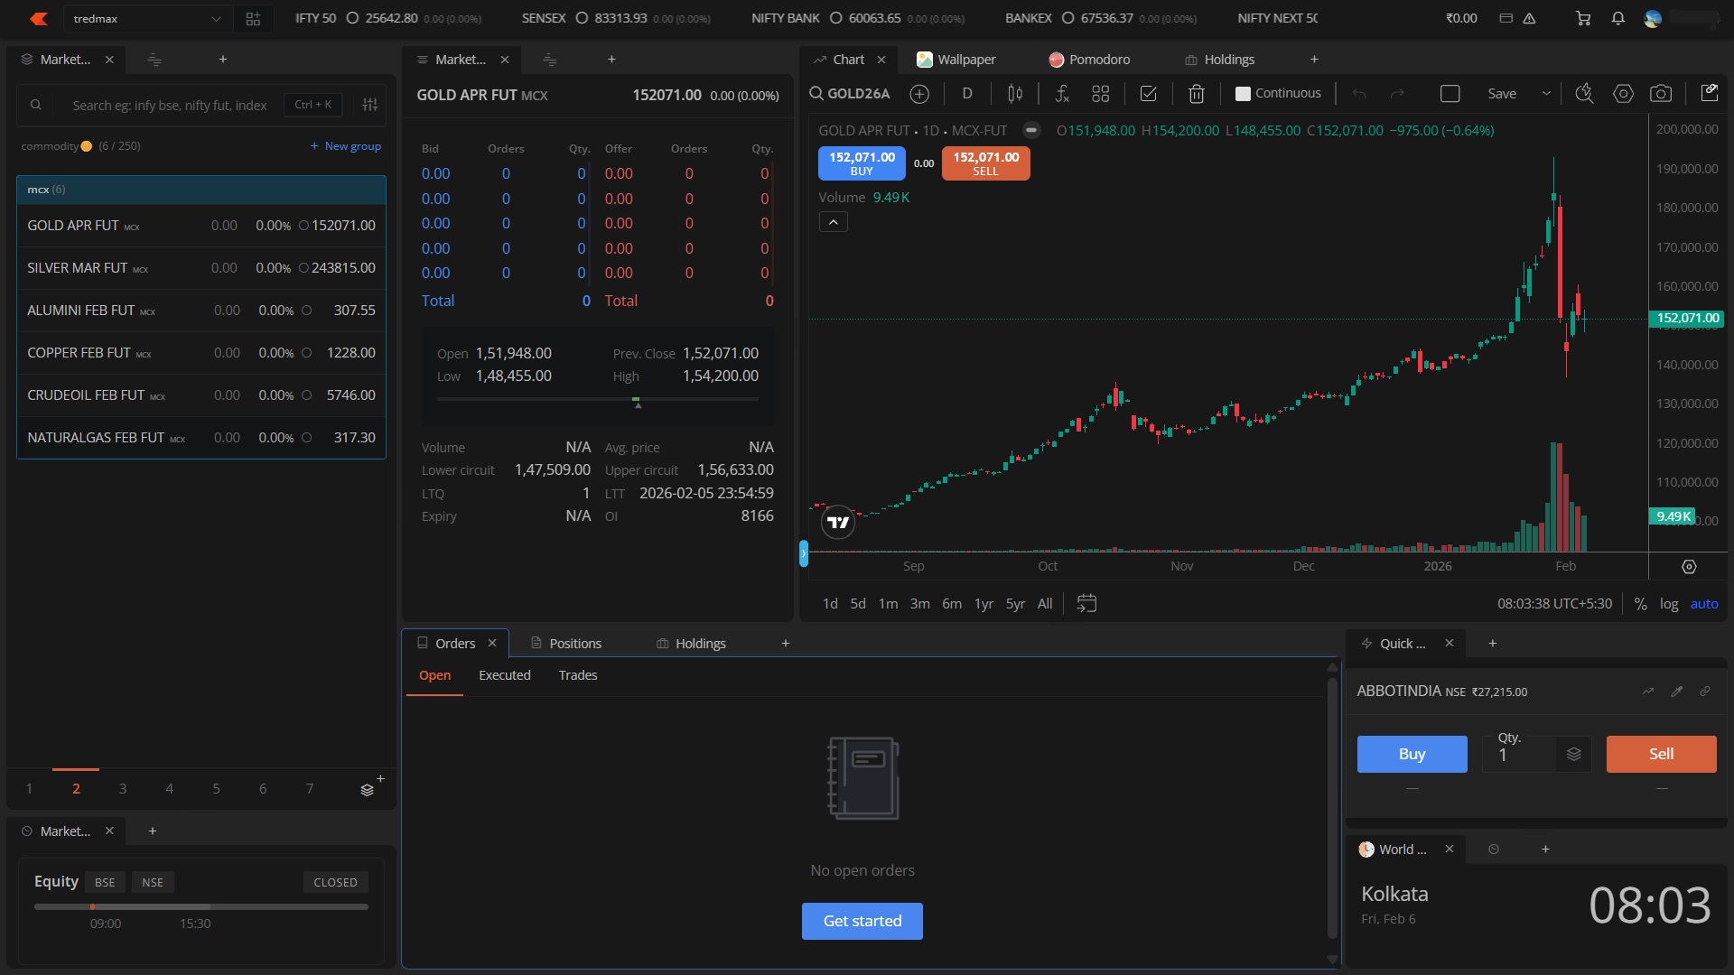This screenshot has width=1734, height=975.
Task: Toggle the Continuous checkbox
Action: pyautogui.click(x=1244, y=94)
